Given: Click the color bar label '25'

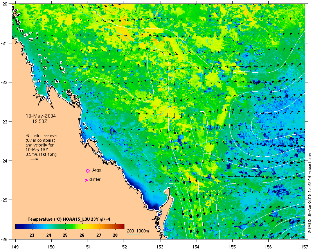Looking at the screenshot, I should (65, 235).
